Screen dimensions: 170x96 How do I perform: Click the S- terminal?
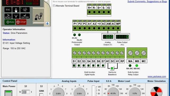(x=104, y=12)
